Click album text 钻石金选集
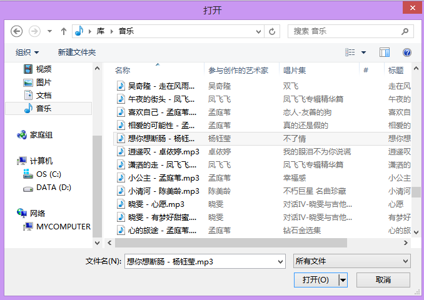Viewport: 424px width, 300px height. [302, 230]
